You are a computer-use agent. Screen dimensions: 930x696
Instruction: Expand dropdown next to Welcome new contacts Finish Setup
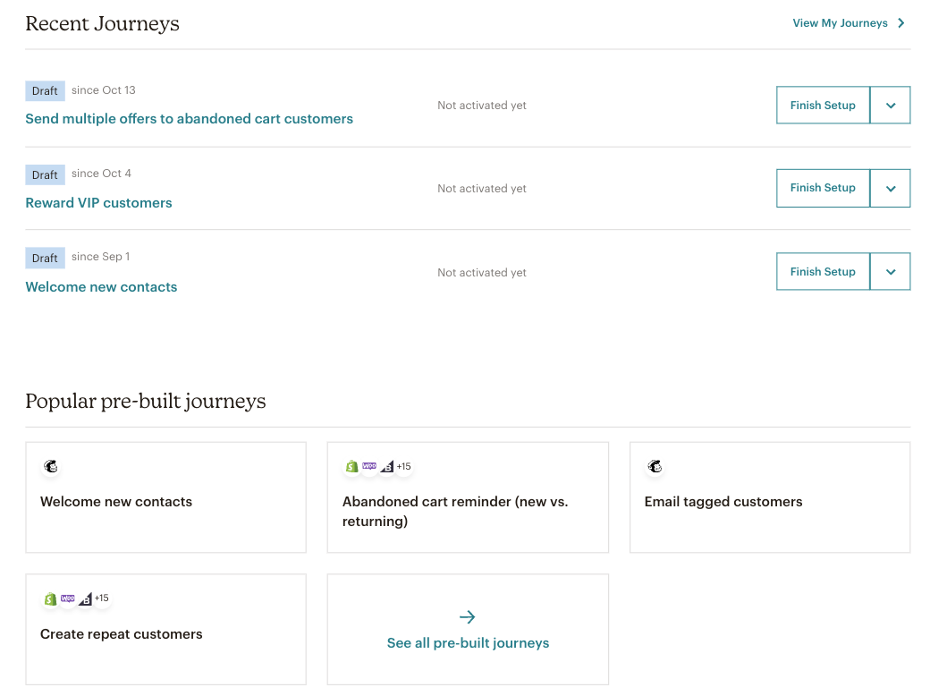[x=891, y=272]
